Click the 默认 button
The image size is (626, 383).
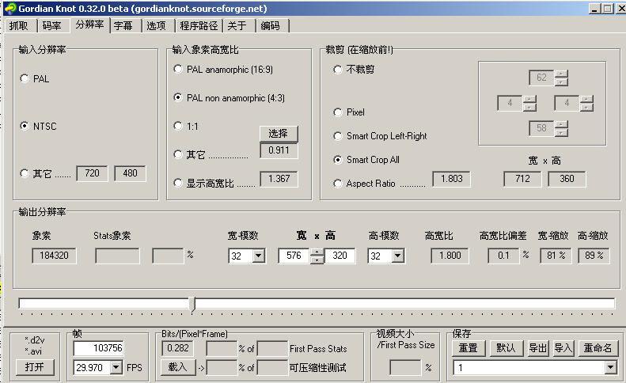[x=506, y=348]
